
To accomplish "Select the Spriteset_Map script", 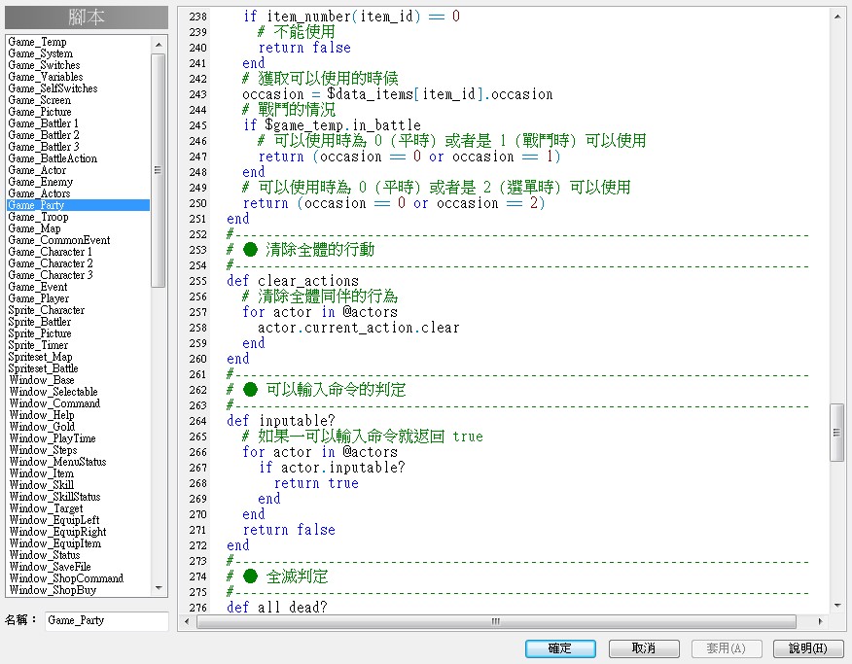I will pos(40,357).
